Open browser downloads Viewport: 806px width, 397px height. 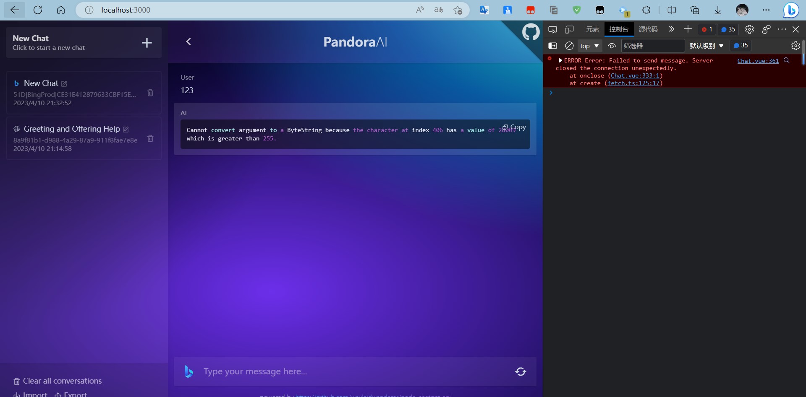[718, 10]
